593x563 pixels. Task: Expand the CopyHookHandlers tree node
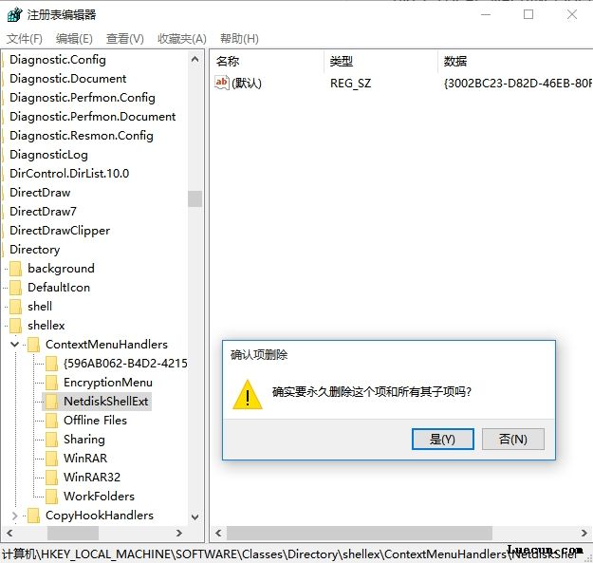click(x=14, y=516)
